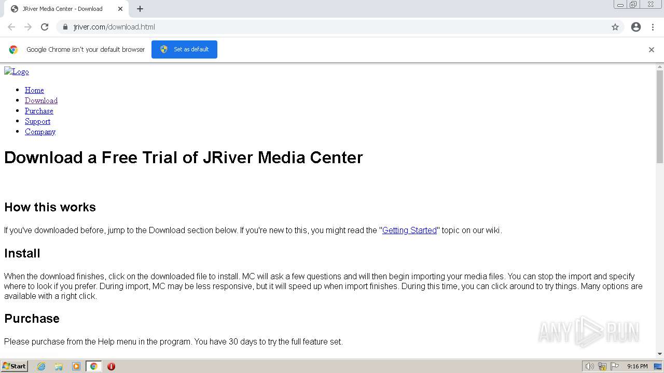Click the network tray icon
Screen dimensions: 664x373
(x=602, y=366)
